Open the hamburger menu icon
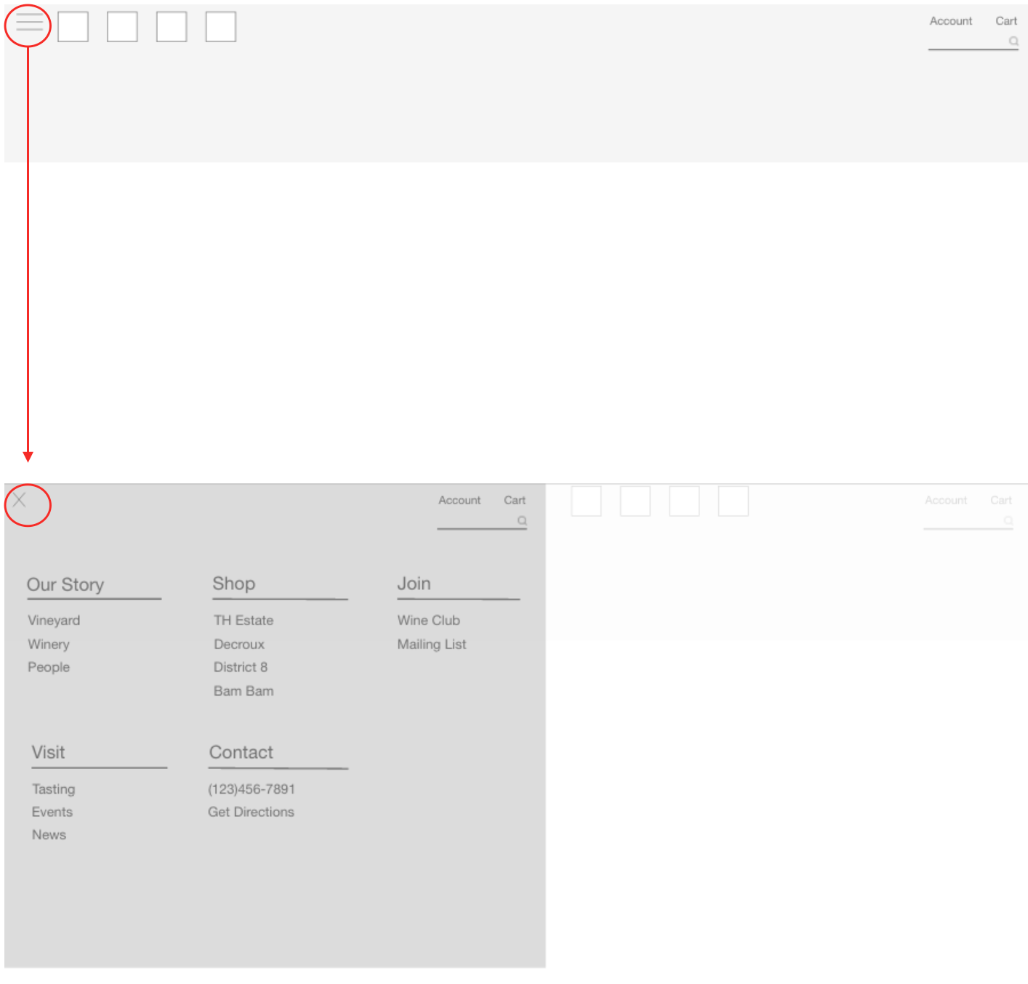 pyautogui.click(x=30, y=23)
